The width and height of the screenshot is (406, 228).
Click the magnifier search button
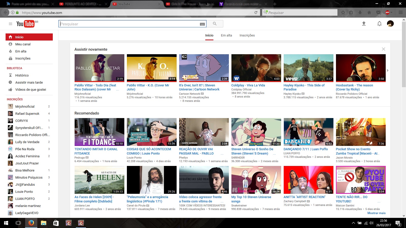(215, 24)
